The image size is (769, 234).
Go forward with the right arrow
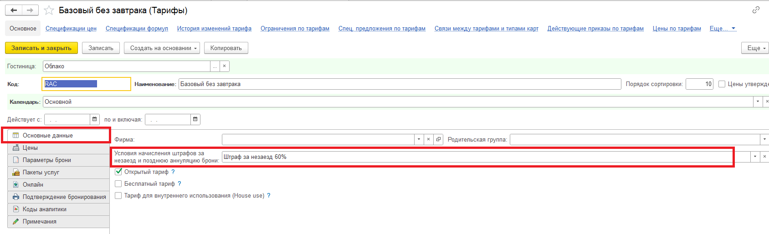(x=30, y=10)
